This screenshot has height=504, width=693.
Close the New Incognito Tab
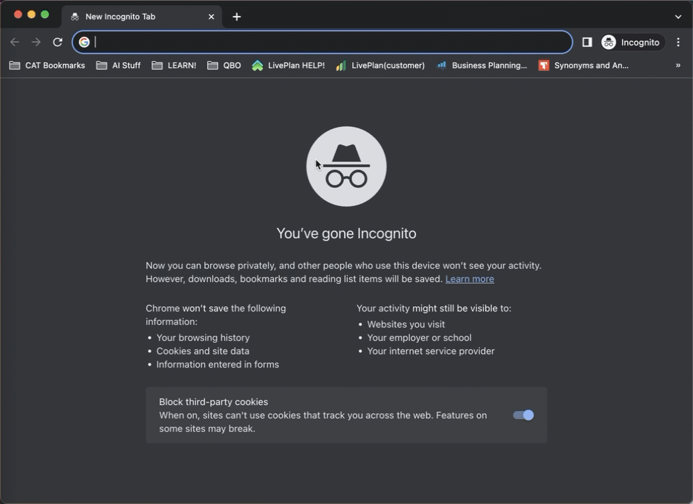[x=211, y=17]
